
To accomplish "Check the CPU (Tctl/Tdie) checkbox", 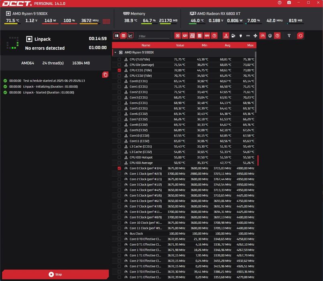I will click(x=119, y=59).
